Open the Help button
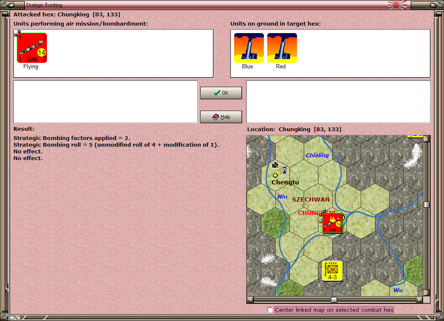This screenshot has width=444, height=321. 221,117
